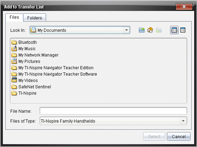Open the My Documents location combo box

pyautogui.click(x=80, y=30)
